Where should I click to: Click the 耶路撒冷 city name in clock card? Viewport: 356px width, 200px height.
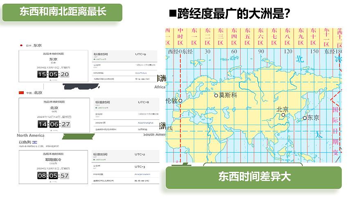tap(53, 160)
